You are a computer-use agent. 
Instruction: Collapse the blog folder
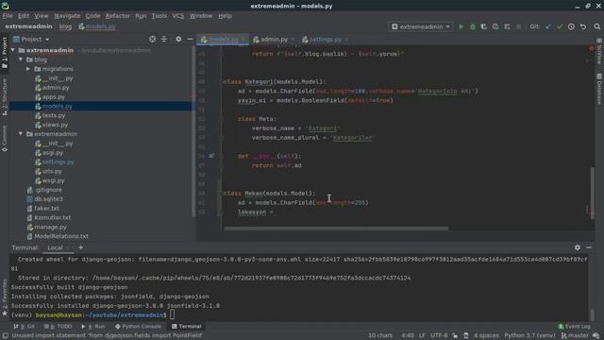(x=21, y=59)
